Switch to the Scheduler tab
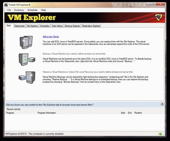This screenshot has width=170, height=141. click(x=45, y=26)
